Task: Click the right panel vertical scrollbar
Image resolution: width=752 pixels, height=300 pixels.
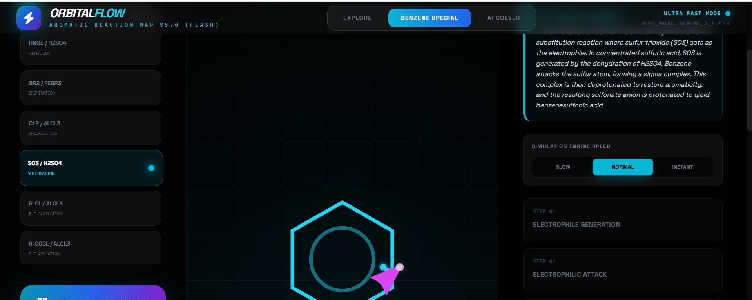Action: click(749, 90)
